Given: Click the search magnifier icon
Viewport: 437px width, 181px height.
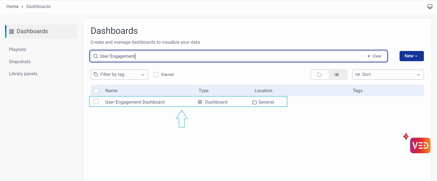Looking at the screenshot, I should [95, 56].
